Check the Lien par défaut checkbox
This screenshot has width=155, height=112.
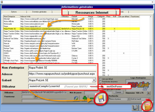tap(100, 79)
